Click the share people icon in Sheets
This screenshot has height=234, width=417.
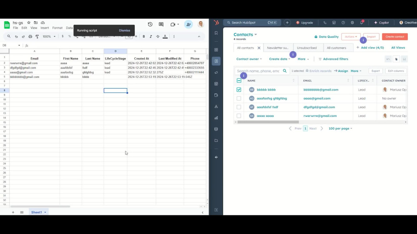tap(188, 25)
